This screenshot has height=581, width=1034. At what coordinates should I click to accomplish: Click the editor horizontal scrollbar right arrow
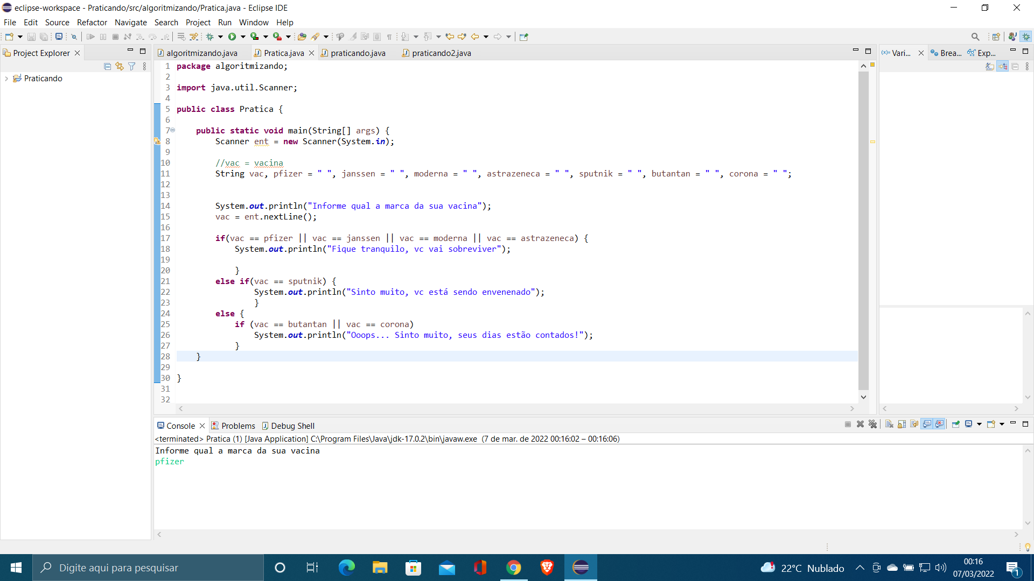click(852, 408)
